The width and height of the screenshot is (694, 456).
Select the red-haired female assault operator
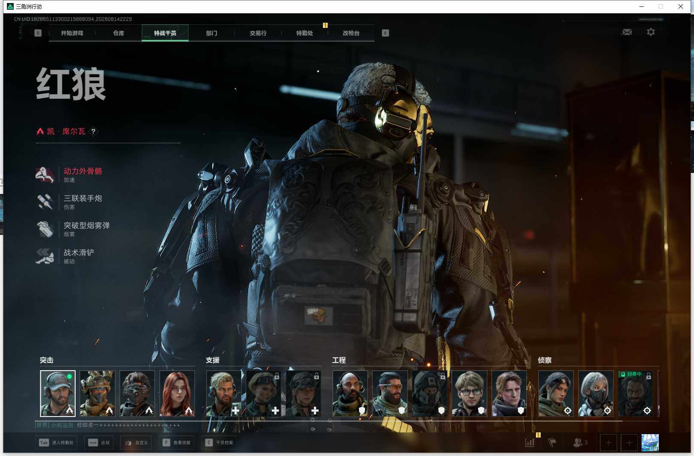coord(177,393)
